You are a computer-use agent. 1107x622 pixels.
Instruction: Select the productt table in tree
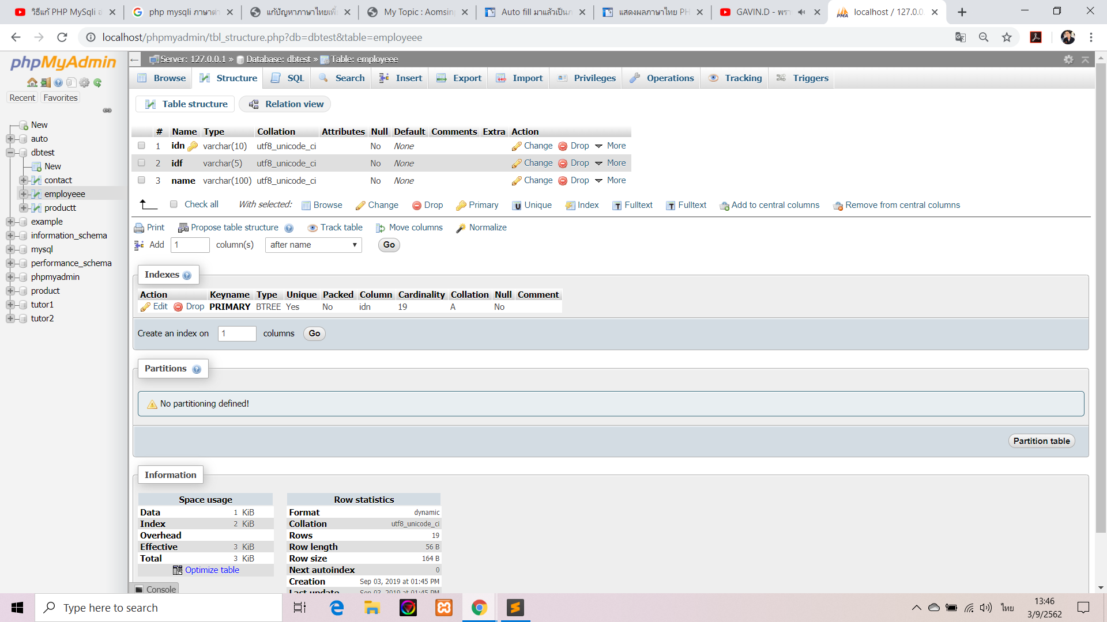(x=60, y=208)
